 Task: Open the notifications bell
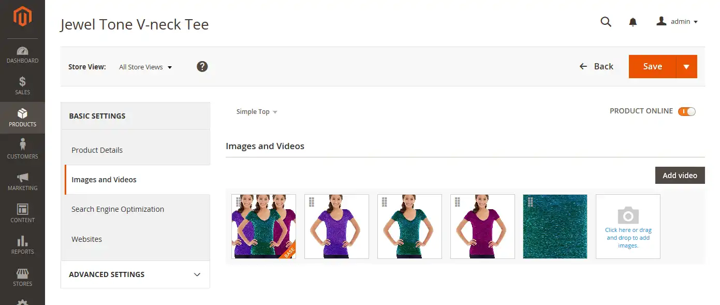click(x=633, y=22)
